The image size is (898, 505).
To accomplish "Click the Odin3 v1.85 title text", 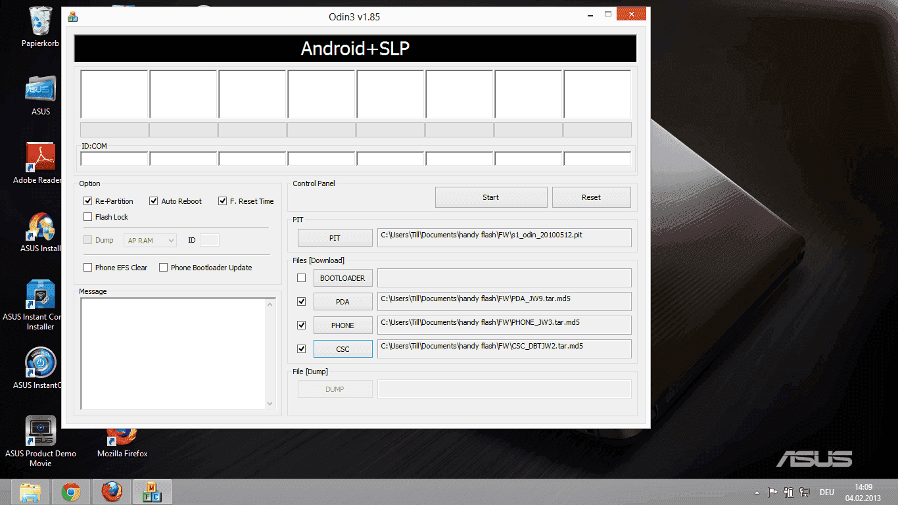I will (x=355, y=16).
